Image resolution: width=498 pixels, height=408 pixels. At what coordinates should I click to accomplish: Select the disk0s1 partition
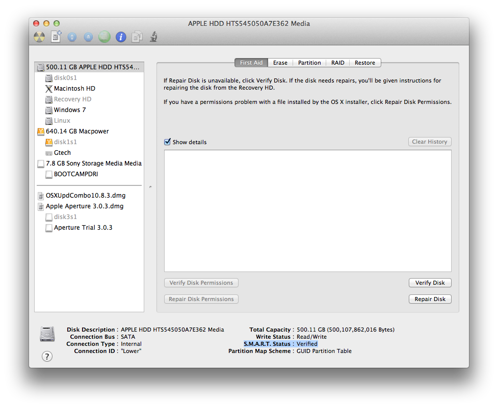pos(89,78)
